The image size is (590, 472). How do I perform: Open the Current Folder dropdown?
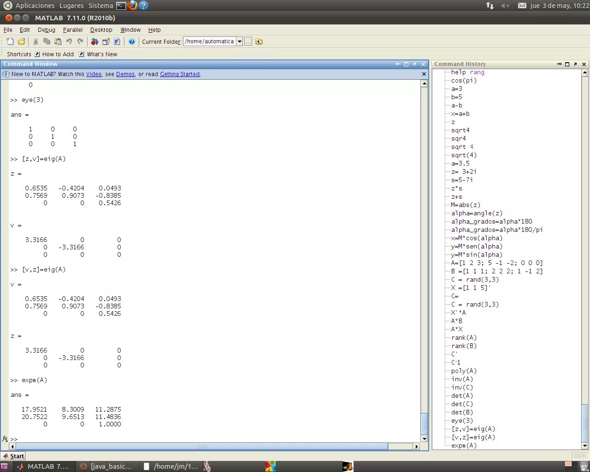tap(240, 41)
